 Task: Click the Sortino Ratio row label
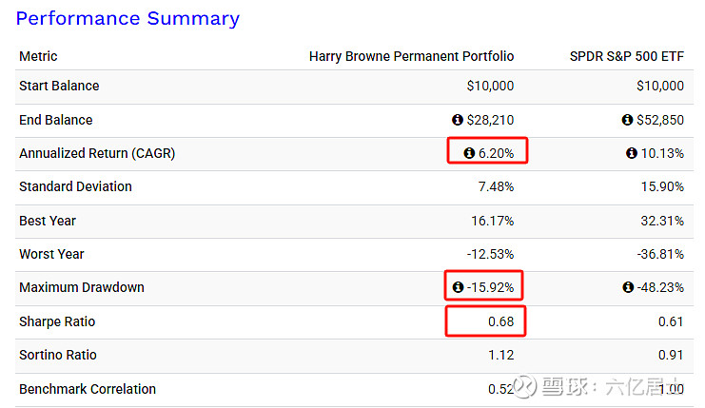point(59,355)
